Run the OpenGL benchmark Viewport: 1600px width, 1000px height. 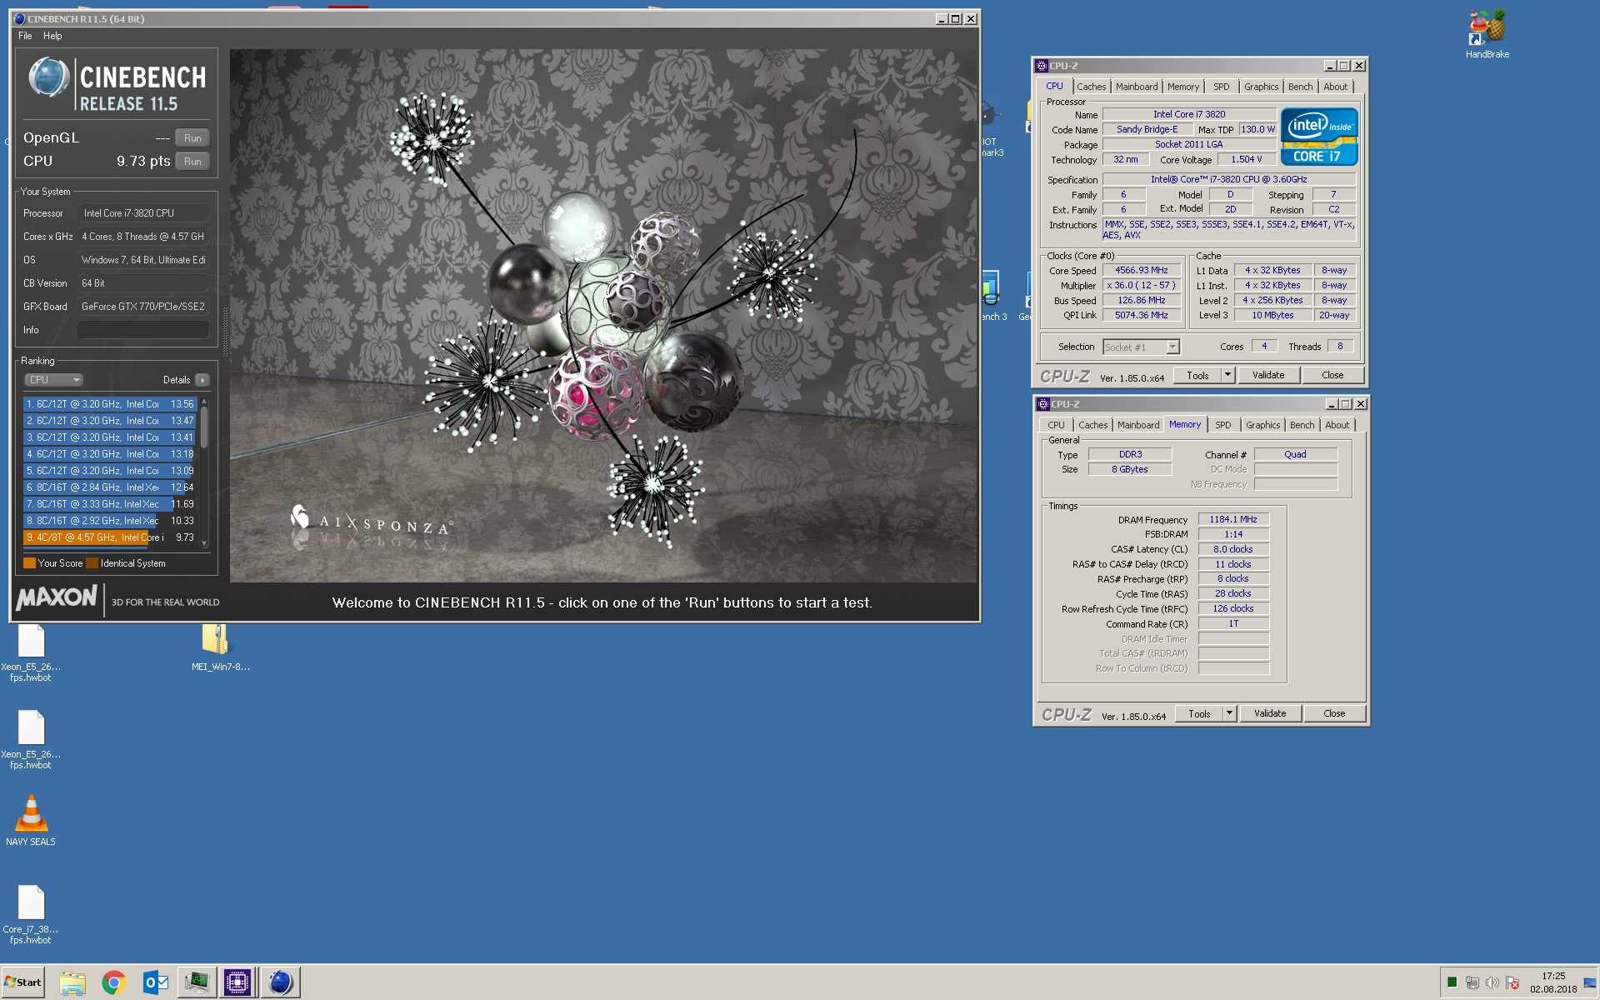pos(192,138)
